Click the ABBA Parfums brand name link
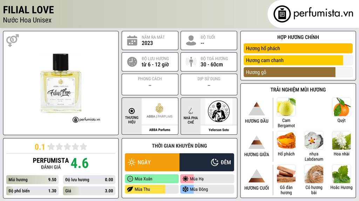The width and height of the screenshot is (359, 201). click(x=160, y=130)
